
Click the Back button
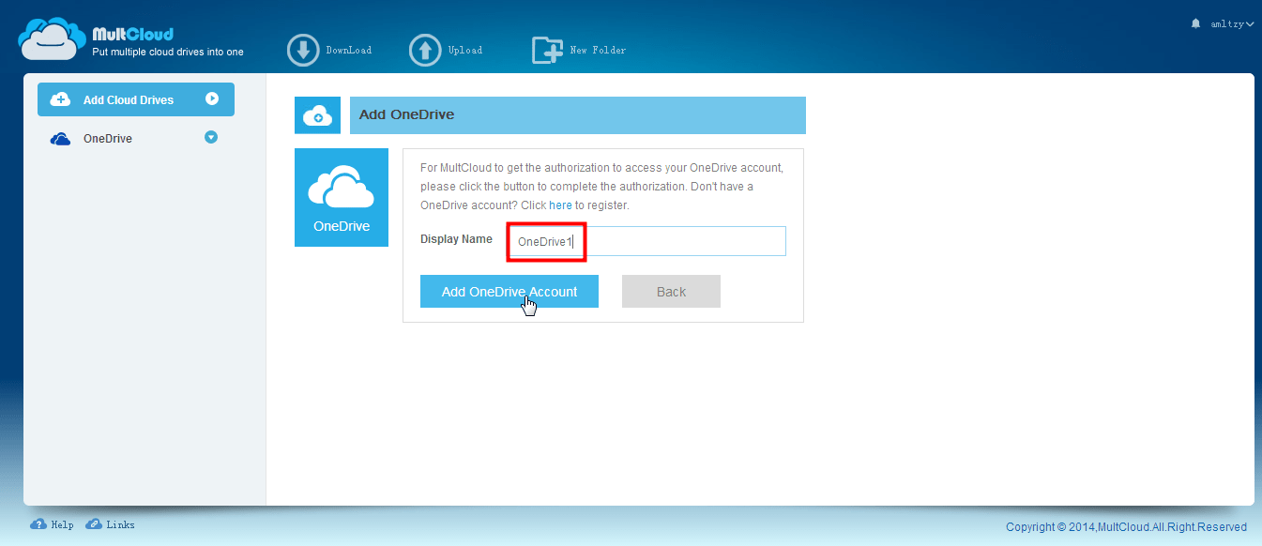point(671,292)
